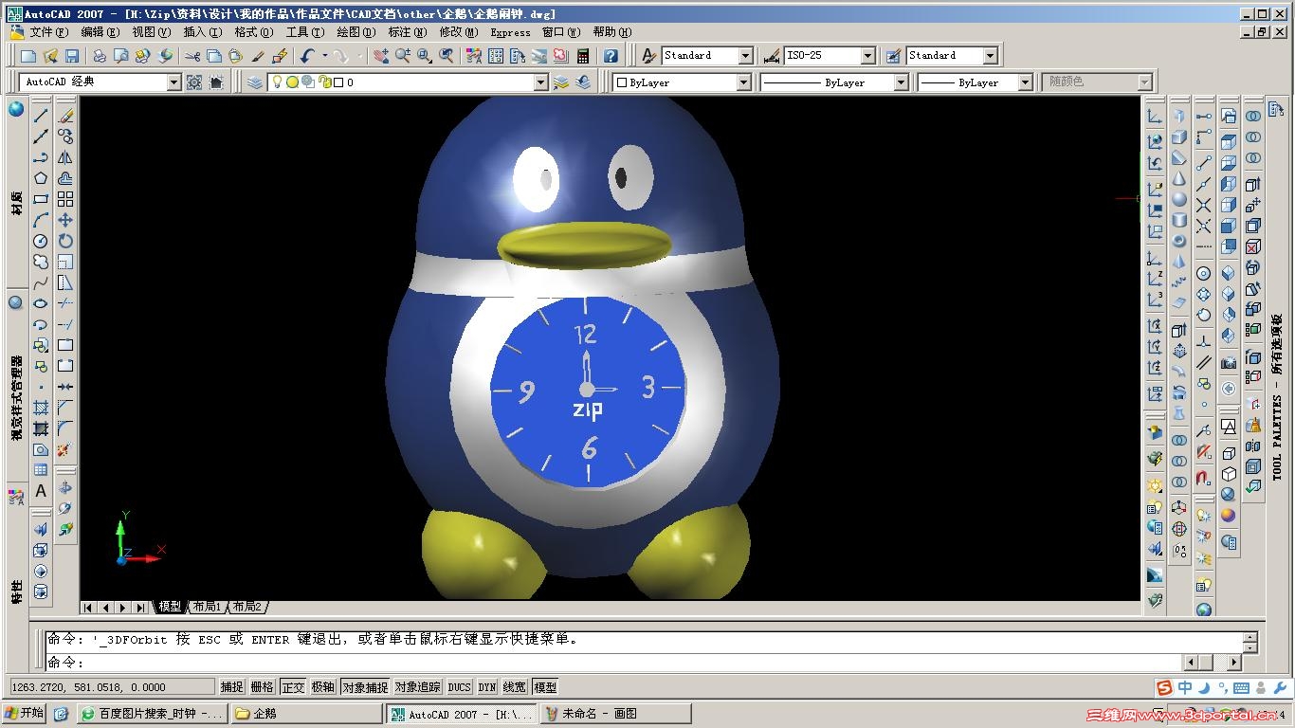This screenshot has width=1295, height=728.
Task: Switch to the 布局2 layout tab
Action: 246,607
